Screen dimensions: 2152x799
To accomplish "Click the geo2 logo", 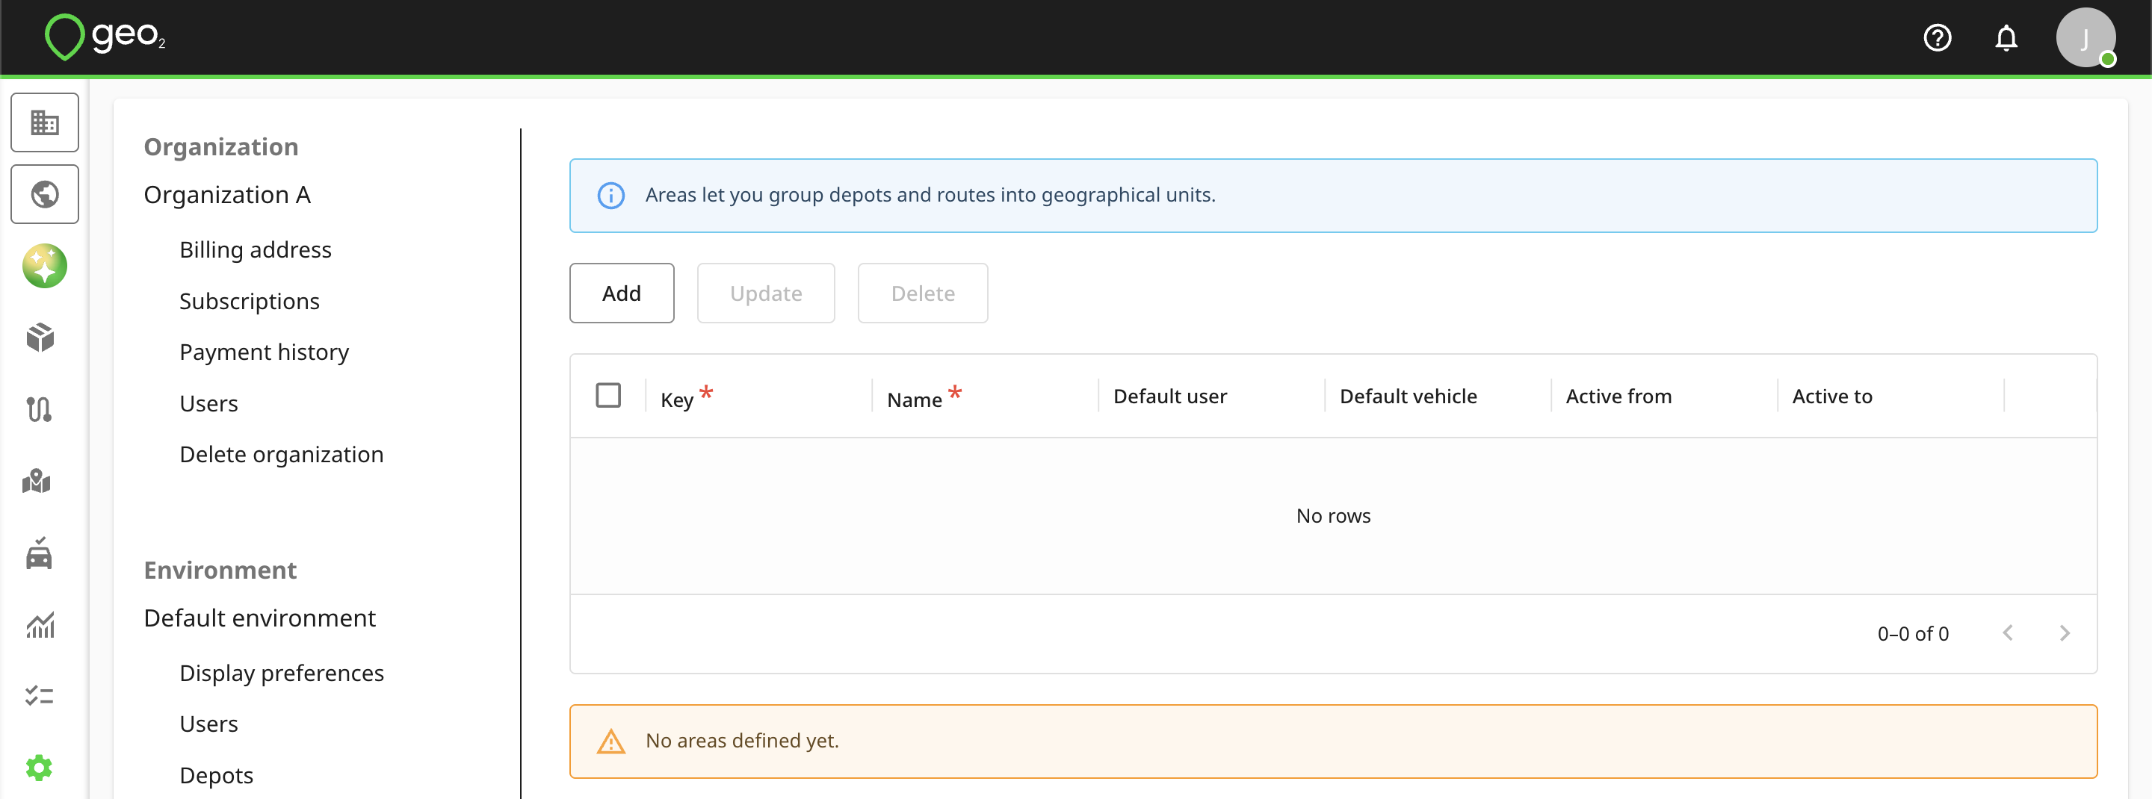I will point(105,37).
